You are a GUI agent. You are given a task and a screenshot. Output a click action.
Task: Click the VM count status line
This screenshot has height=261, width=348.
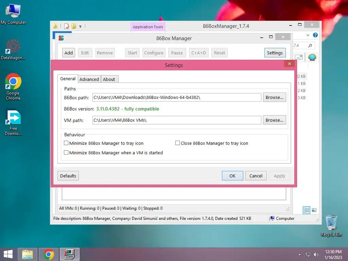(x=111, y=208)
